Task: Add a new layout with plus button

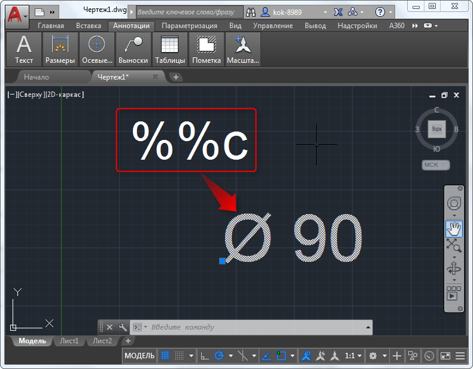Action: [x=128, y=341]
